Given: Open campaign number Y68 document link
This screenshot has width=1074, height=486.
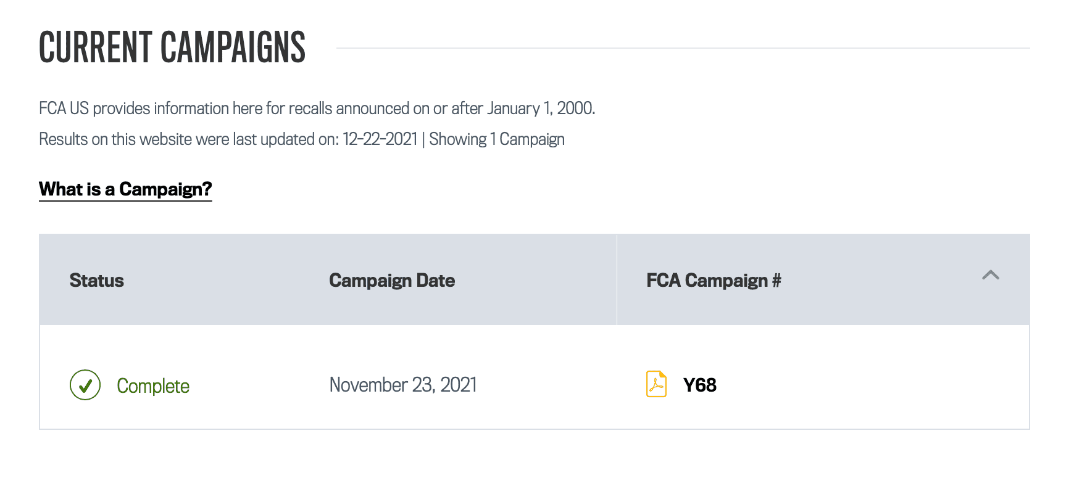Looking at the screenshot, I should coord(700,385).
